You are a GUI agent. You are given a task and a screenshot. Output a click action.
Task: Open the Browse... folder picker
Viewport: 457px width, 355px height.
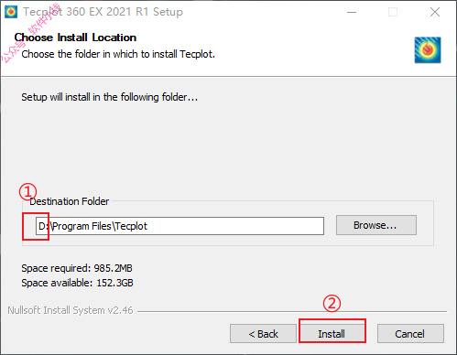[x=376, y=225]
